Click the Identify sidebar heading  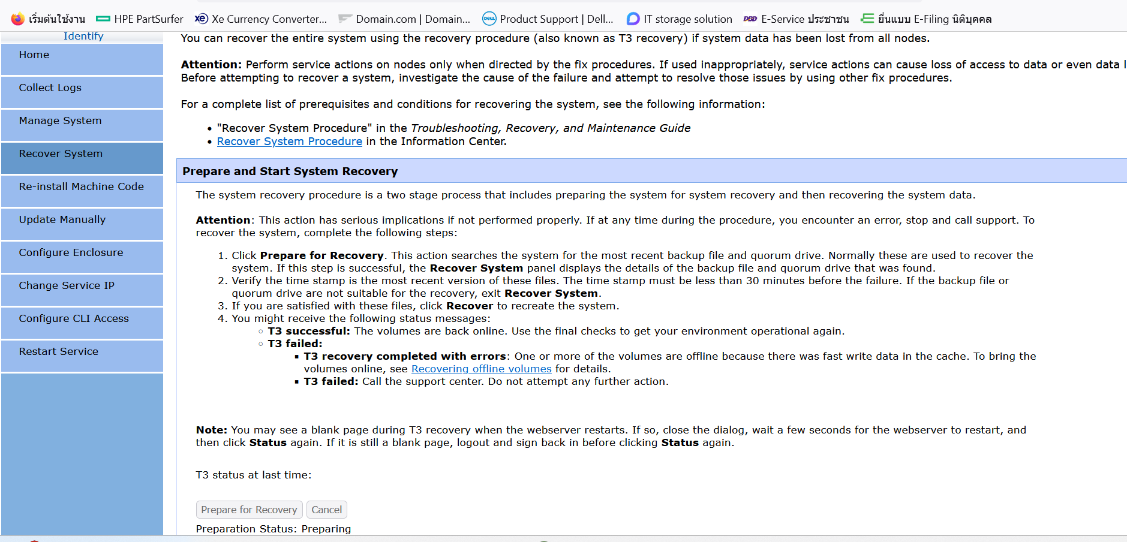83,36
